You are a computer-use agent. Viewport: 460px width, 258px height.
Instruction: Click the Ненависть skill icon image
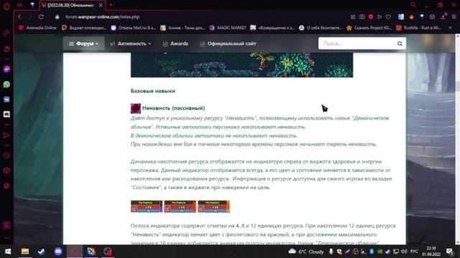pyautogui.click(x=136, y=108)
